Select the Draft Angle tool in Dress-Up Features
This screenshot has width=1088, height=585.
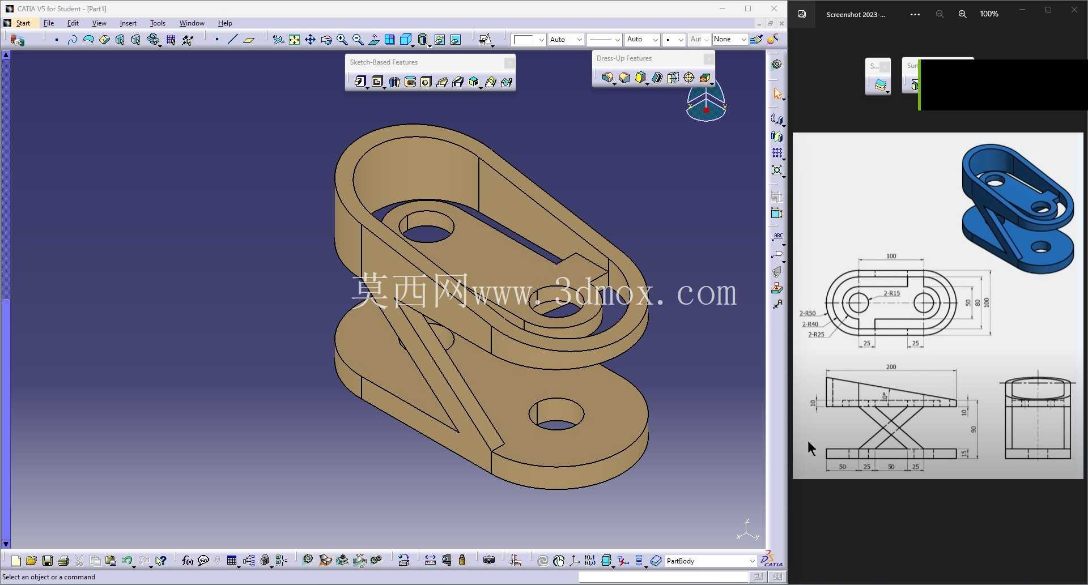(640, 78)
